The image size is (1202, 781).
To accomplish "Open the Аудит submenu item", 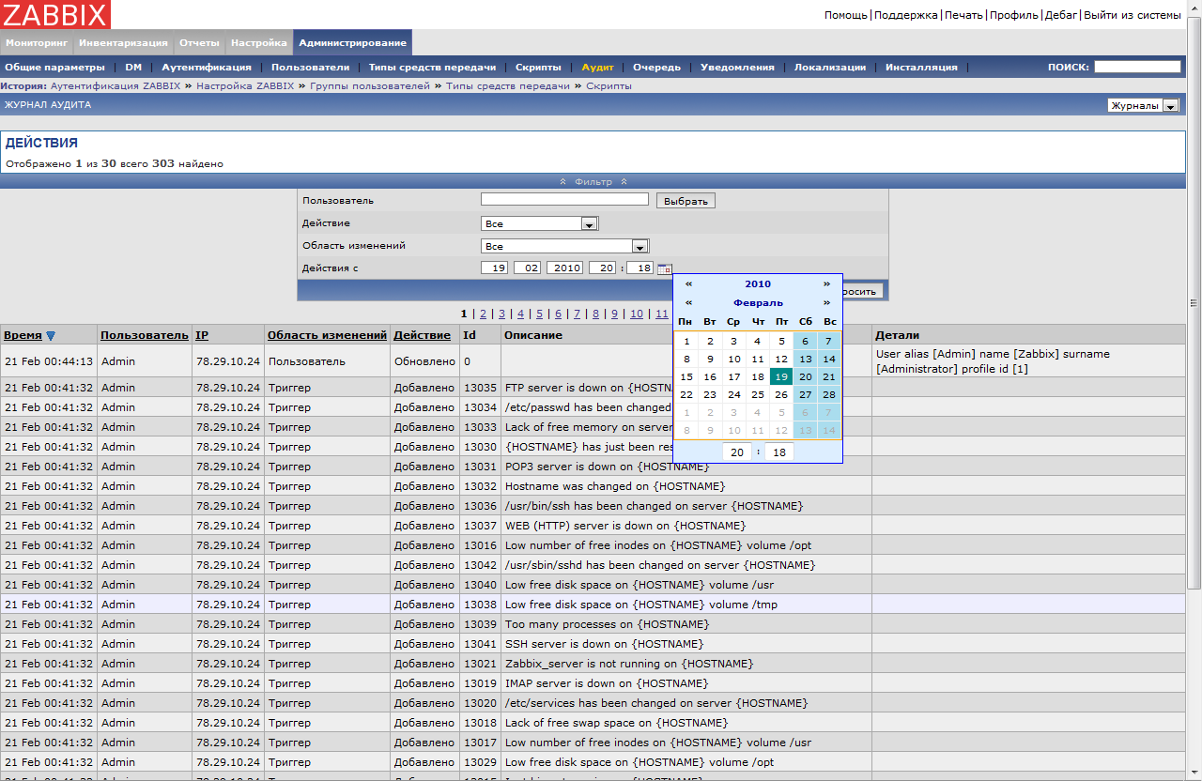I will (597, 67).
